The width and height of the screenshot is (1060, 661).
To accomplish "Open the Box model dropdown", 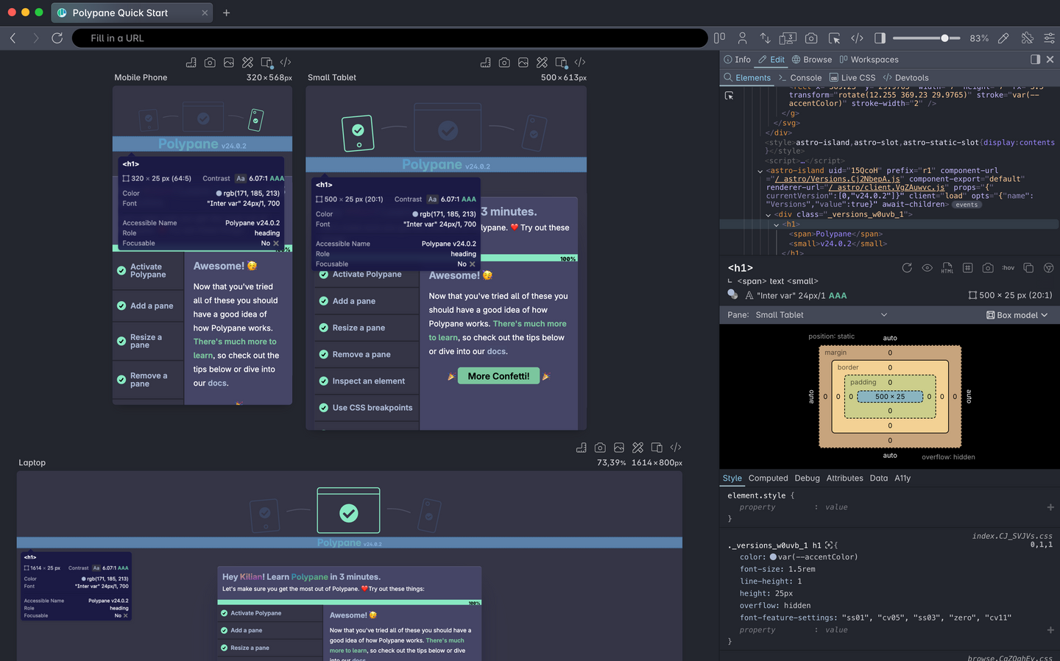I will 1017,315.
